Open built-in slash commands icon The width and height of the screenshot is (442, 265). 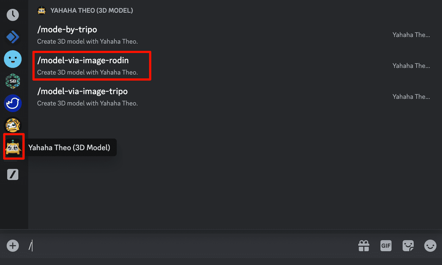point(13,175)
